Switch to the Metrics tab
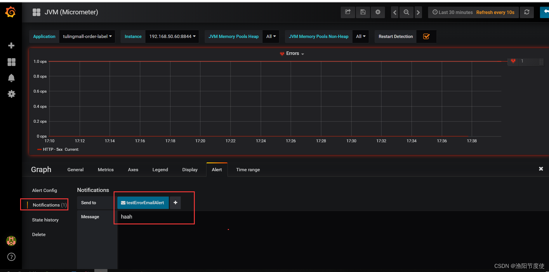Screen dimensions: 549x272 [106, 170]
